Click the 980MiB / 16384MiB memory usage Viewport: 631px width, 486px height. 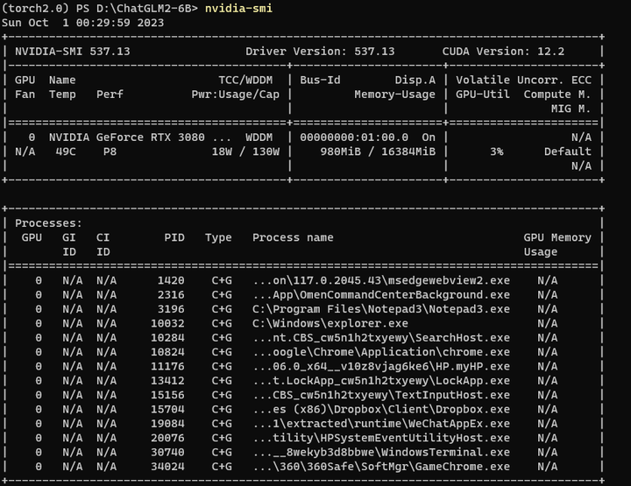coord(377,151)
